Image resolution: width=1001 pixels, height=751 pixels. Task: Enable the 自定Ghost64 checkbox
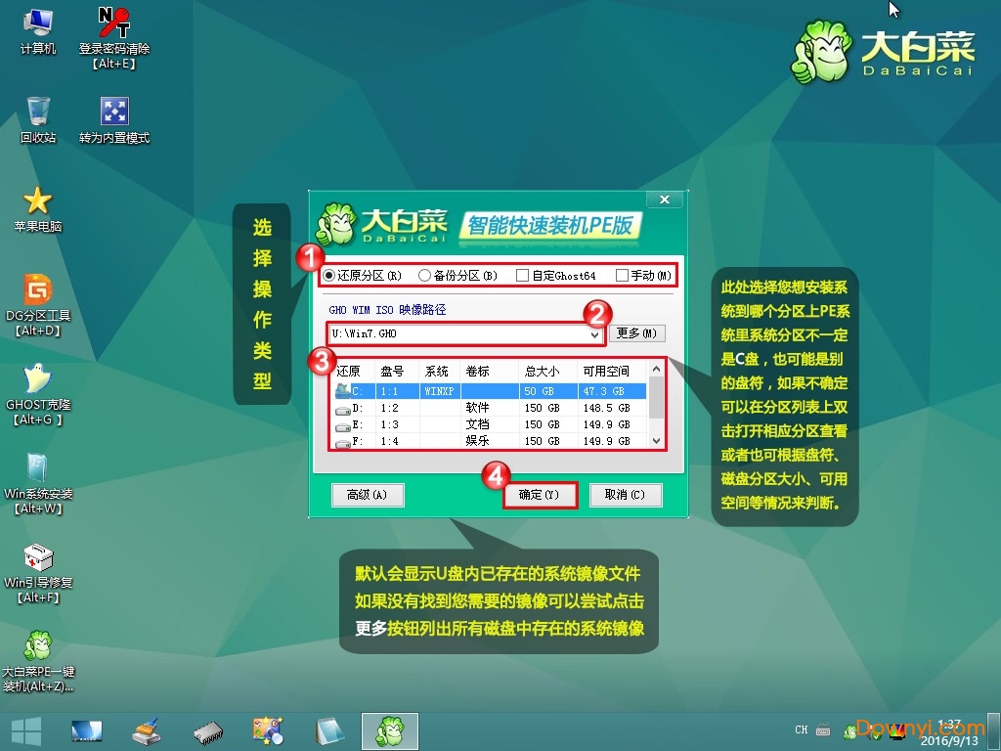click(523, 275)
